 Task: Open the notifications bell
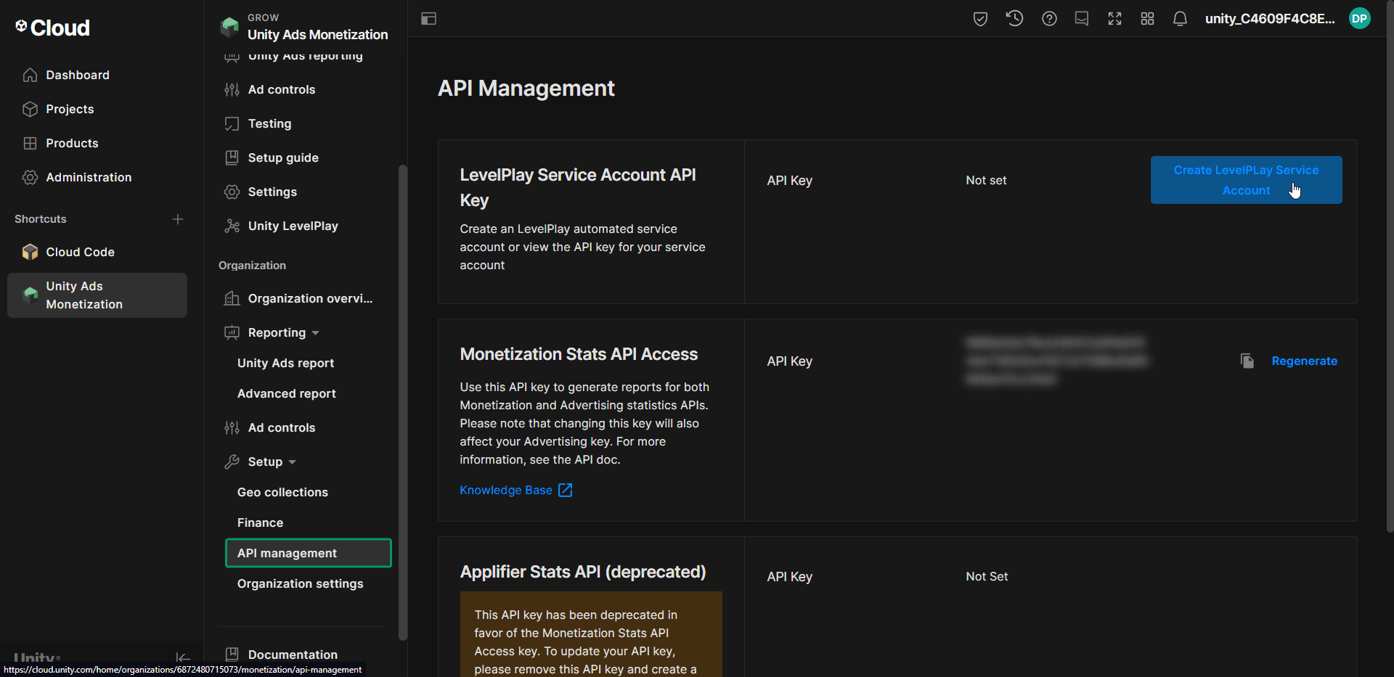click(1180, 19)
